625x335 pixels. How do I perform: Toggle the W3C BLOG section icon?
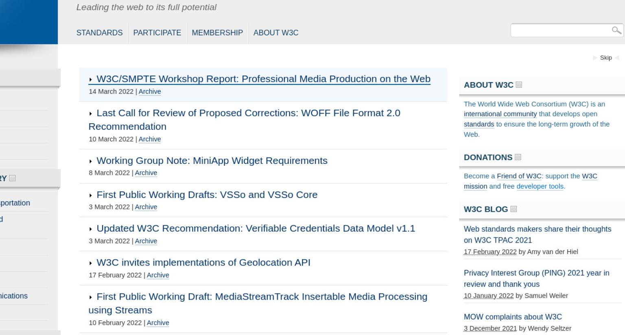(x=514, y=209)
